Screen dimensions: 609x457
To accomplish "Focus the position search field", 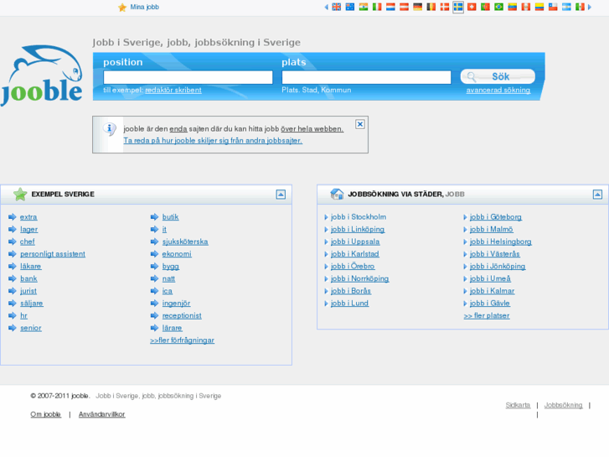I will pyautogui.click(x=188, y=77).
